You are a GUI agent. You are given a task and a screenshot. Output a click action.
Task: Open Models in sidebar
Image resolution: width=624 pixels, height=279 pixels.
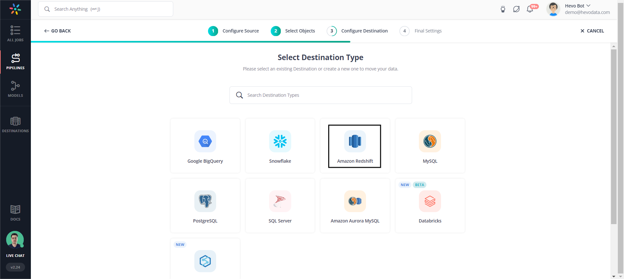15,89
